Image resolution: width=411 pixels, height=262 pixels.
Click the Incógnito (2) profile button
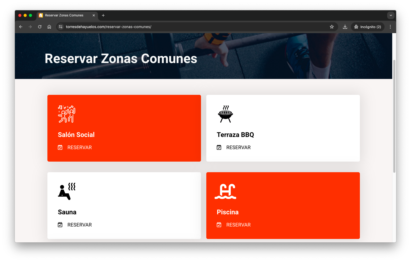(368, 27)
